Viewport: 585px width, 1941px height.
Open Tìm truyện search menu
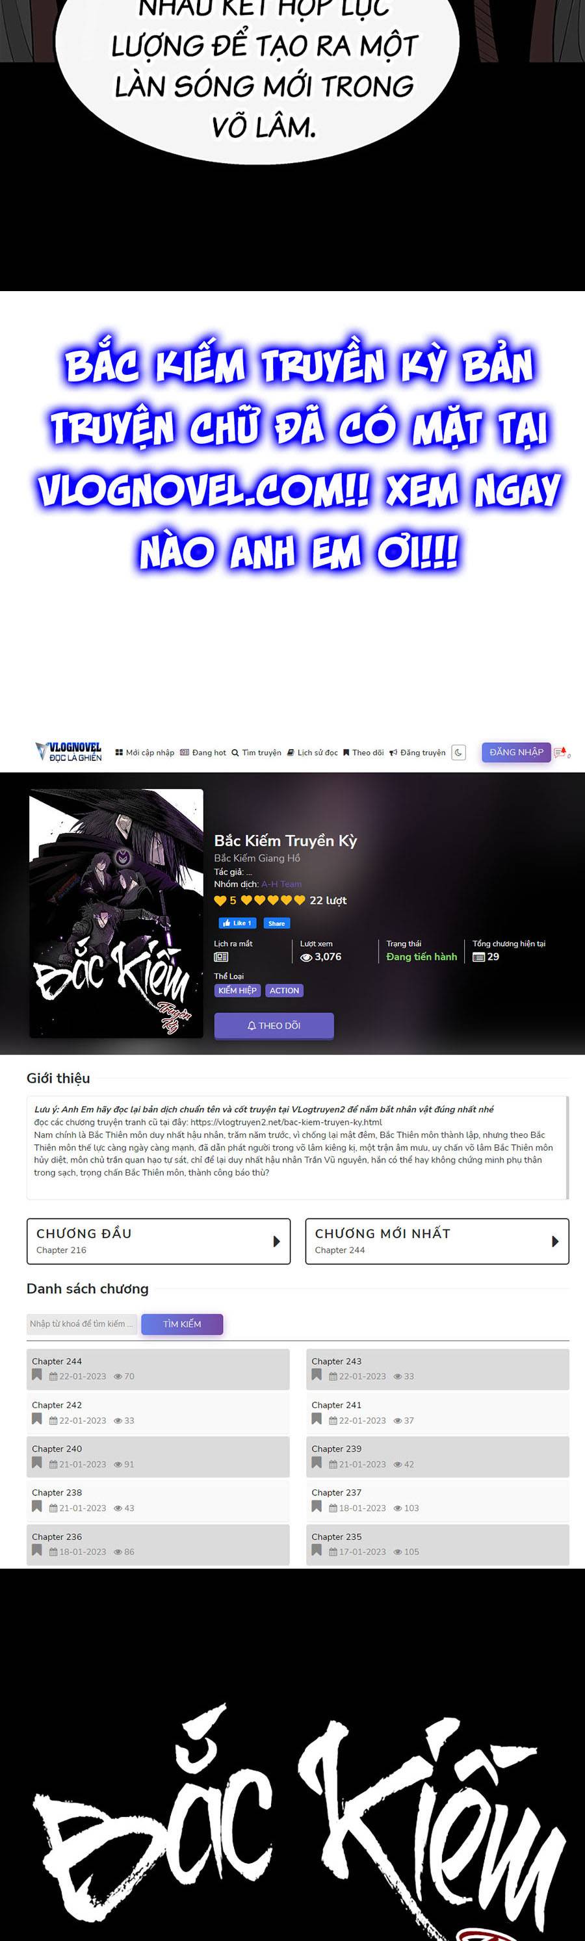256,752
